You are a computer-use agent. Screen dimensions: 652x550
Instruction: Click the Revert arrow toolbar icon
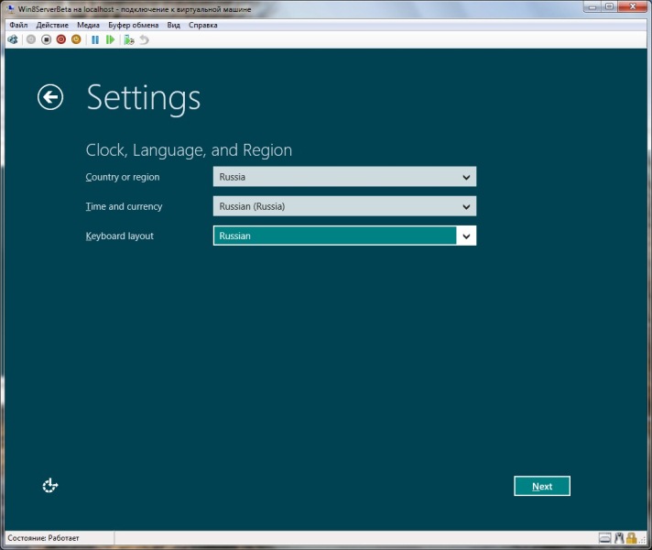pyautogui.click(x=144, y=40)
